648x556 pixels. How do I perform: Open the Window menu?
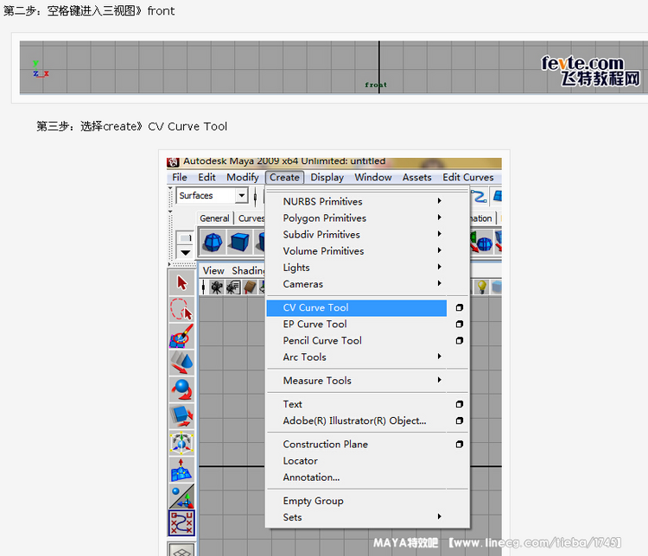pos(373,177)
